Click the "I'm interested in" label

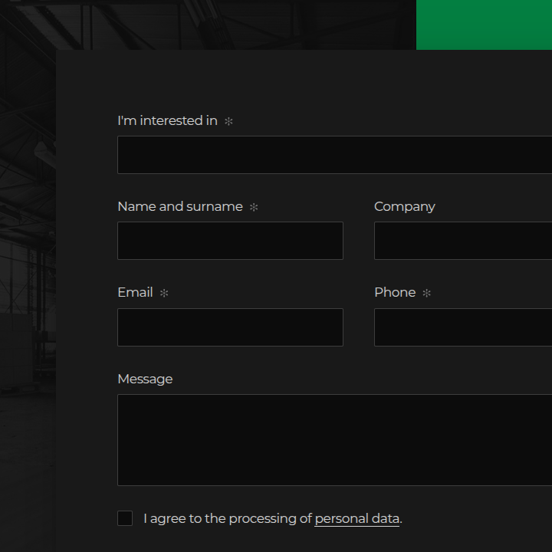click(168, 120)
